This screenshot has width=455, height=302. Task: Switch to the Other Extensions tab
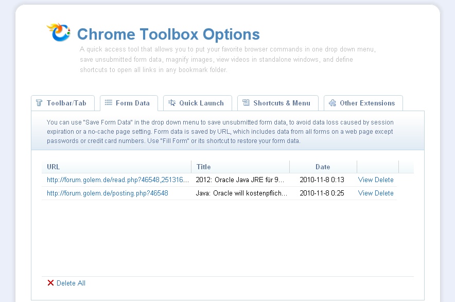363,102
